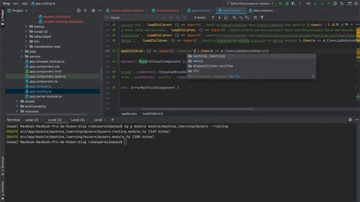The image size is (360, 202).
Task: Run with coverage using the shield icon
Action: pos(293,4)
